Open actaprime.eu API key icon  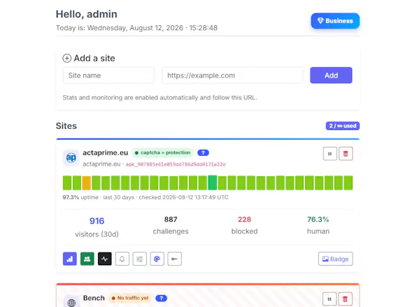pos(175,259)
